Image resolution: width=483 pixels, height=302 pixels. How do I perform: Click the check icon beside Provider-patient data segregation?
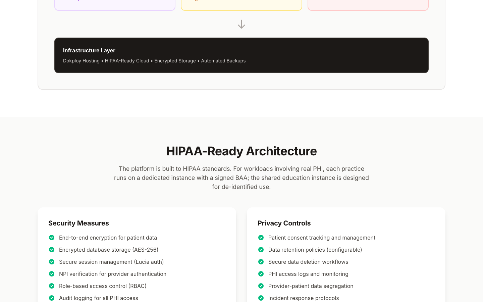pyautogui.click(x=261, y=286)
